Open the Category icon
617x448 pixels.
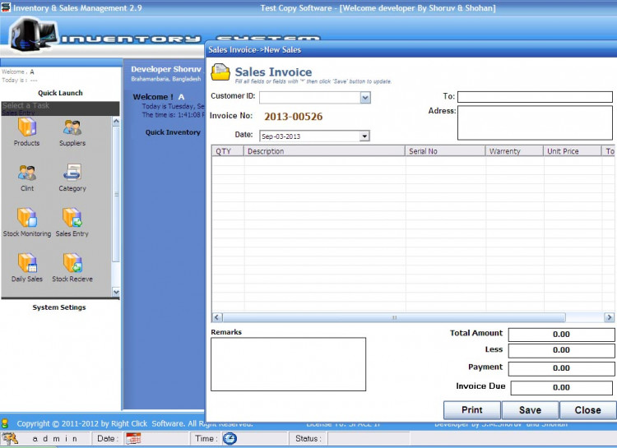(72, 173)
